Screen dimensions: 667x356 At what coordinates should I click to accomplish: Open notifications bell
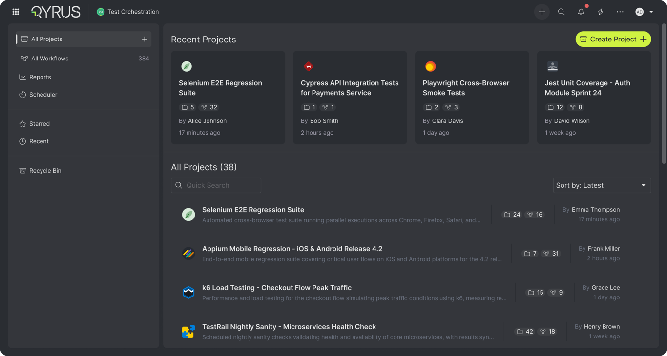coord(581,12)
